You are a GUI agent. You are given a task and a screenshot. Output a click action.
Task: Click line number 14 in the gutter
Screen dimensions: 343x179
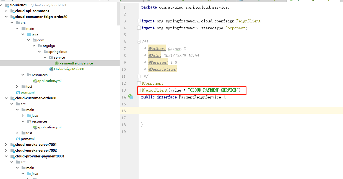pos(123,97)
